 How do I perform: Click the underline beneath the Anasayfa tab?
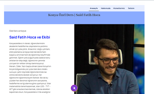(x=94, y=11)
